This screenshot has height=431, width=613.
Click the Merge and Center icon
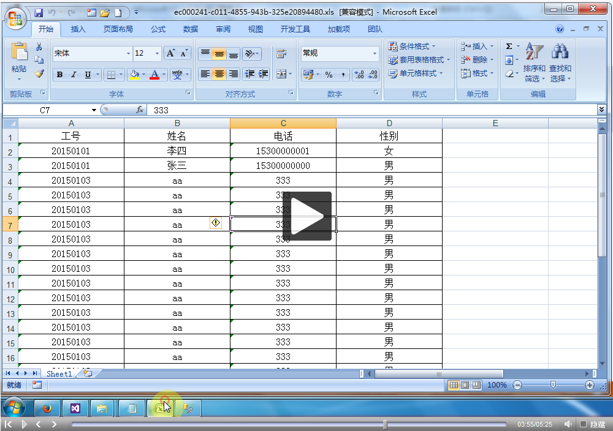[281, 74]
